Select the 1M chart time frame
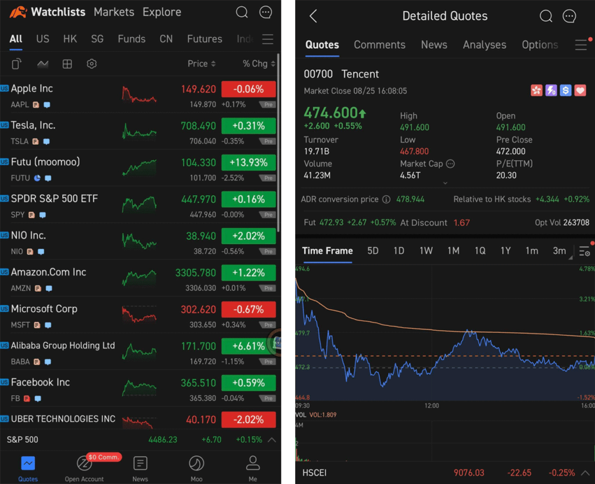Image resolution: width=595 pixels, height=484 pixels. [x=453, y=251]
